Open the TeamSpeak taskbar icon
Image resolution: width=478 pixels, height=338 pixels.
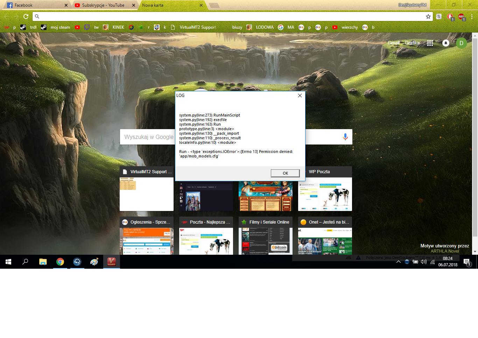pyautogui.click(x=77, y=262)
